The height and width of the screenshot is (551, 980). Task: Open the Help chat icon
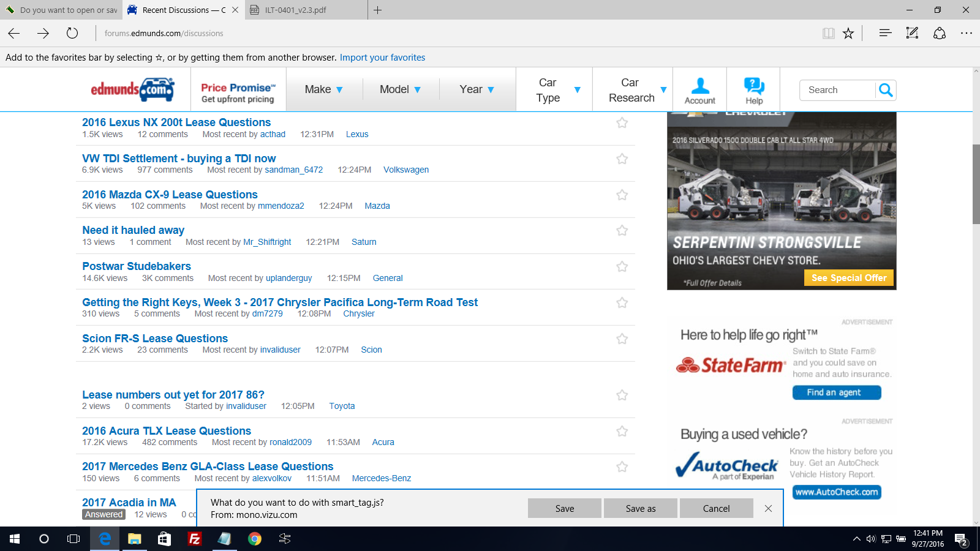tap(754, 90)
